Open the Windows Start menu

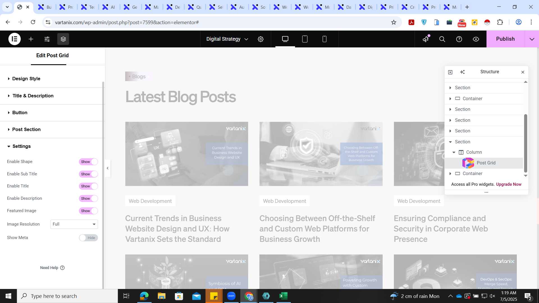8,296
